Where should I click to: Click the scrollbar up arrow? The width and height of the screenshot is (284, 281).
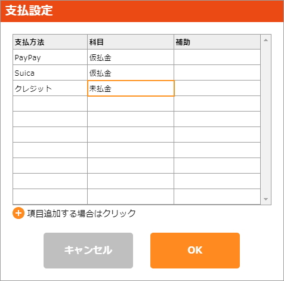tap(266, 40)
